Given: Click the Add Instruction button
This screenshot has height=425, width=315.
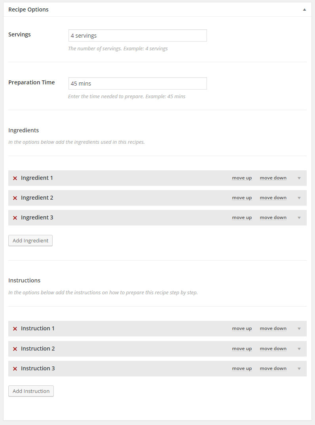Looking at the screenshot, I should [31, 391].
